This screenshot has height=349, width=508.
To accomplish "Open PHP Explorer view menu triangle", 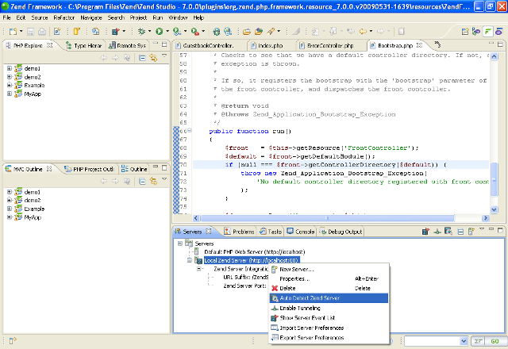I will (x=164, y=56).
